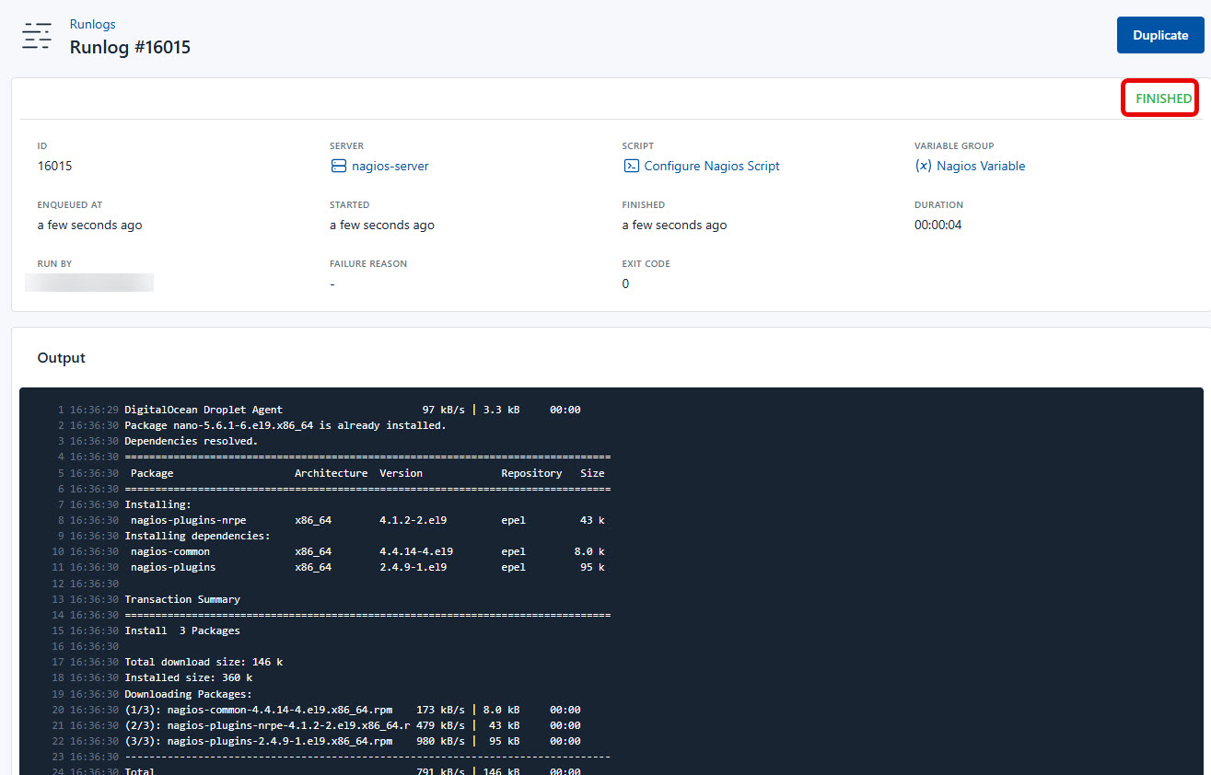Screen dimensions: 1211x775
Task: Click the dash under Failure Reason
Action: 332,283
